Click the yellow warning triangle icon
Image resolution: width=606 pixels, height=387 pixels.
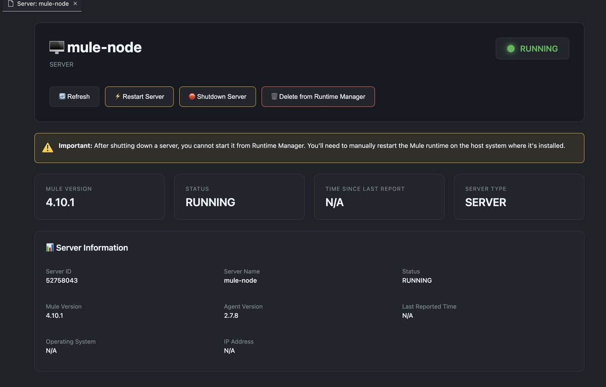click(x=47, y=148)
